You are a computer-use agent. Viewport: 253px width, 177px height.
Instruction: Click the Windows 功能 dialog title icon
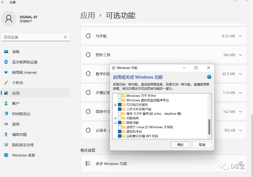pos(114,68)
